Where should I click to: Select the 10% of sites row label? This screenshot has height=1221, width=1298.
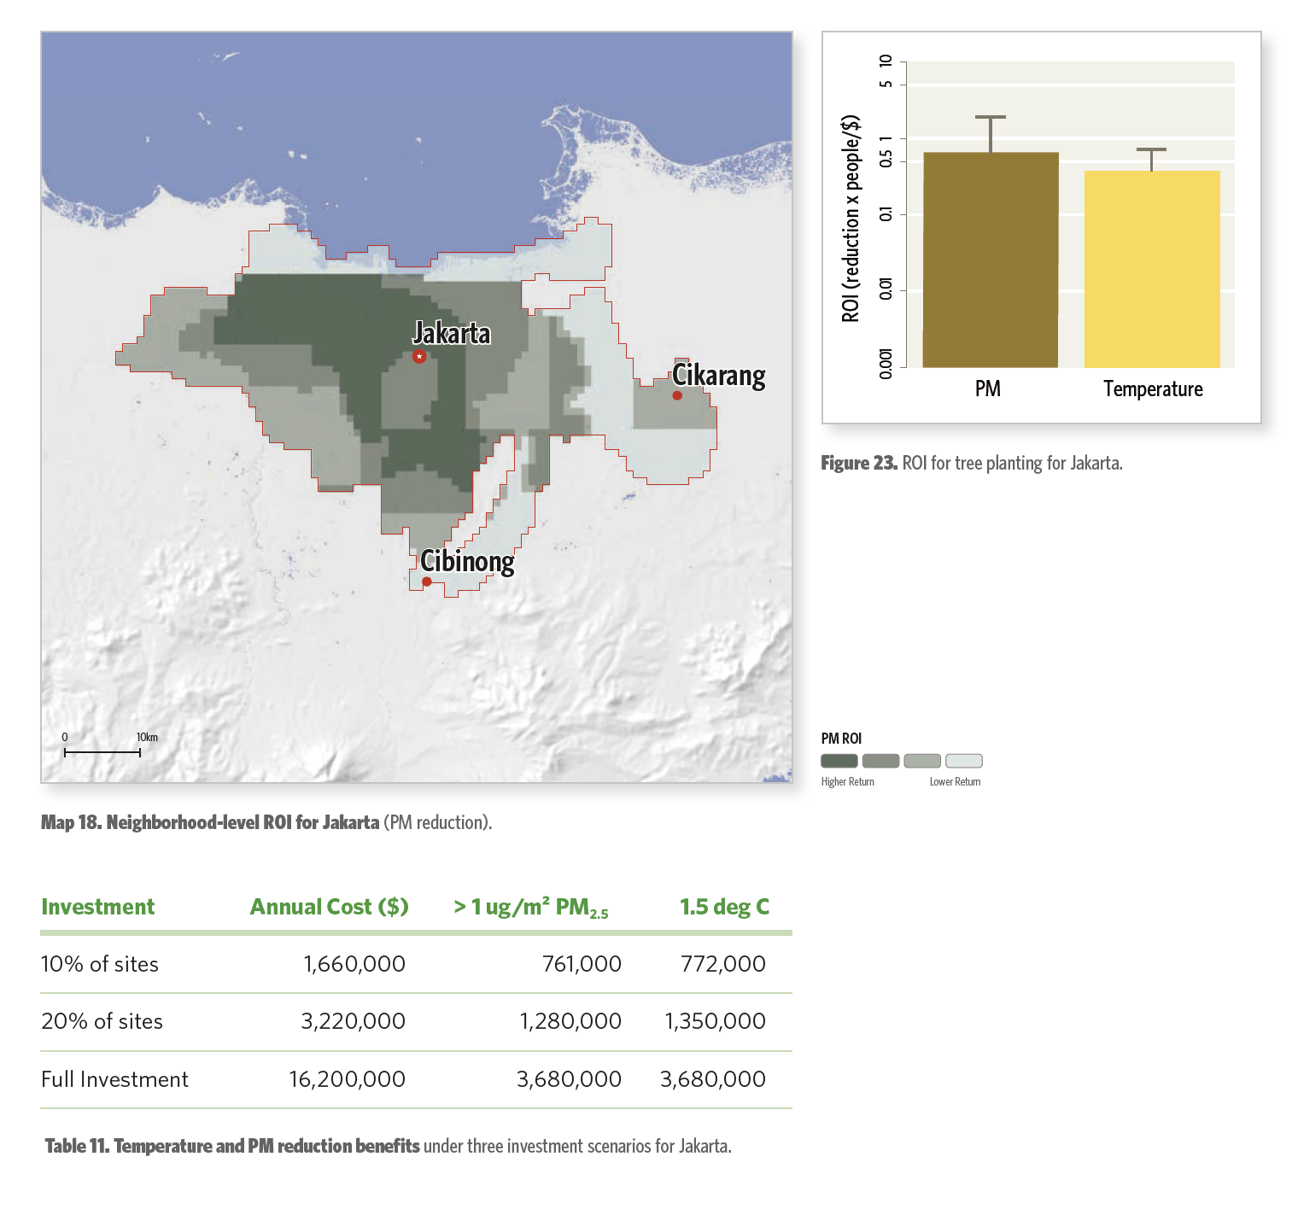(100, 964)
